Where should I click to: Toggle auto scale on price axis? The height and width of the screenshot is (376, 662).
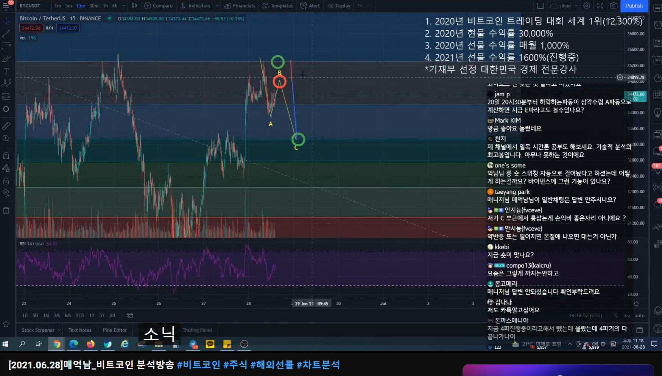[640, 315]
